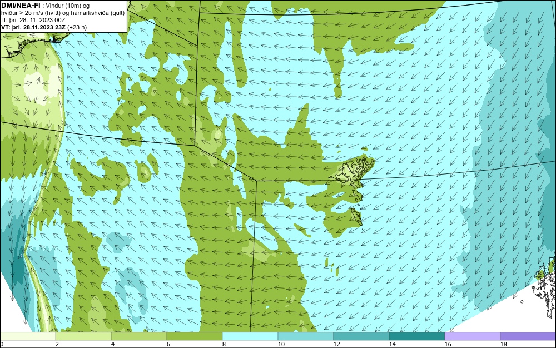Click the "Vindur (10m) og" text
Screen dimensions: 556x348
tap(68, 6)
